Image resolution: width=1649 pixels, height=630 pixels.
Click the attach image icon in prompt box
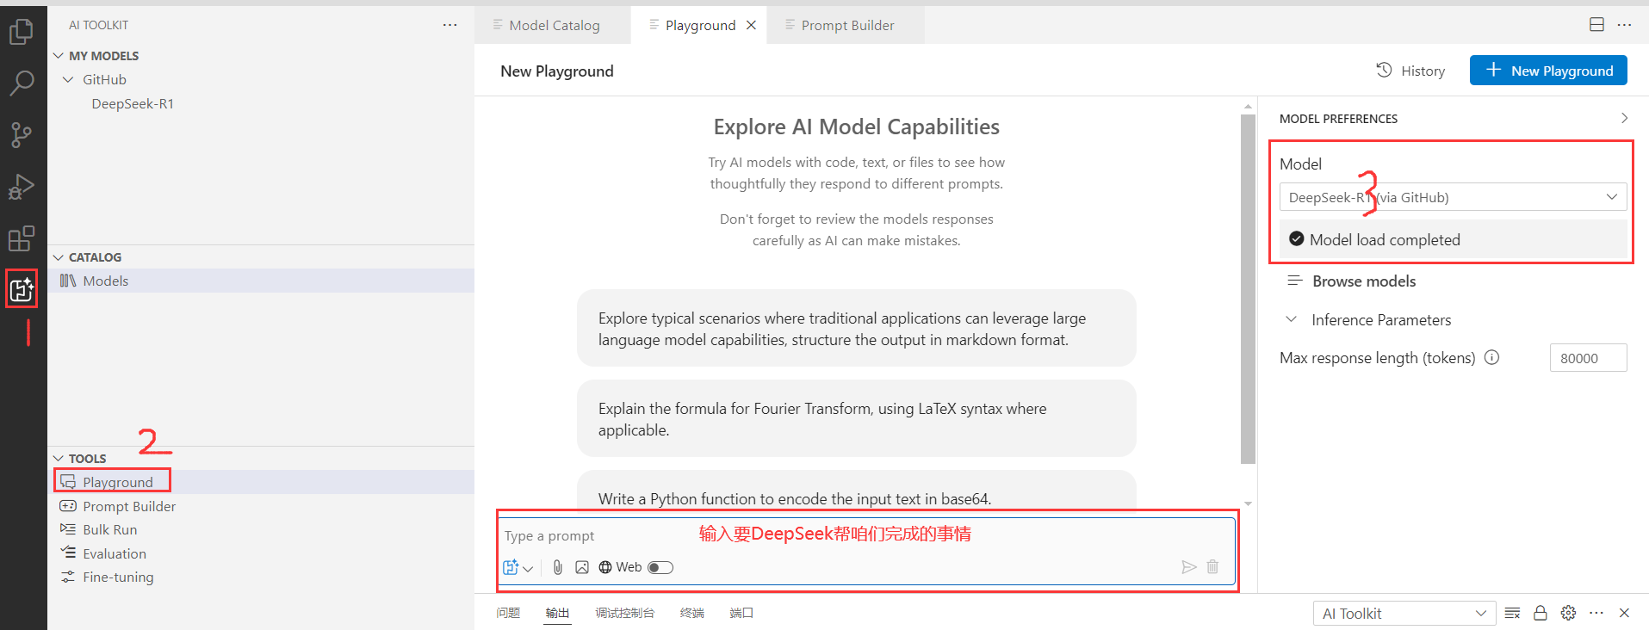(x=582, y=567)
